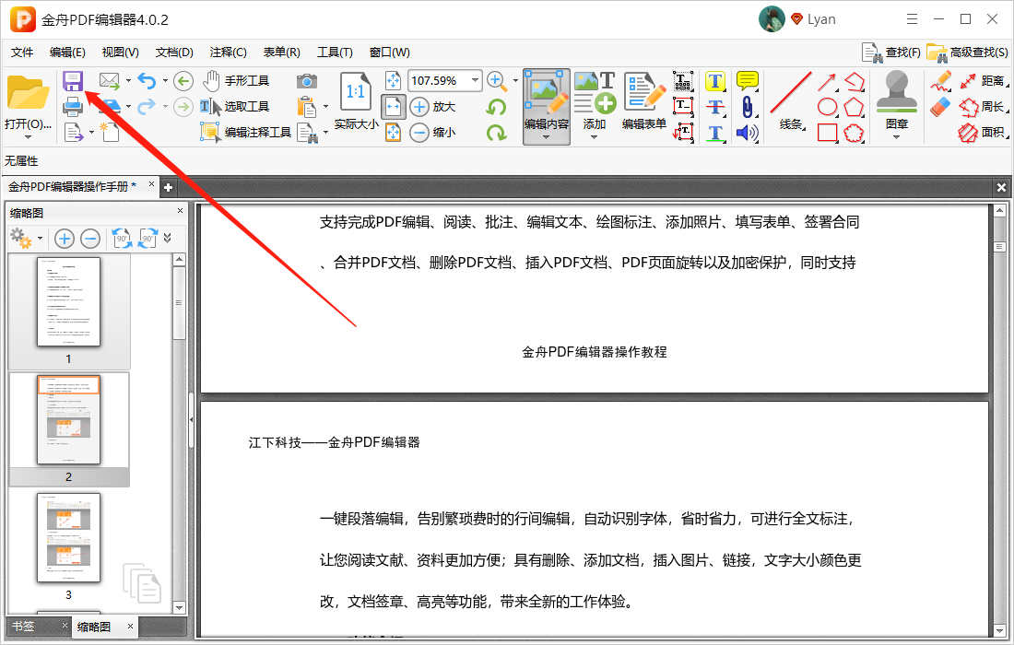Image resolution: width=1014 pixels, height=645 pixels.
Task: Click the 实际大小 actual size button
Action: pos(356,100)
